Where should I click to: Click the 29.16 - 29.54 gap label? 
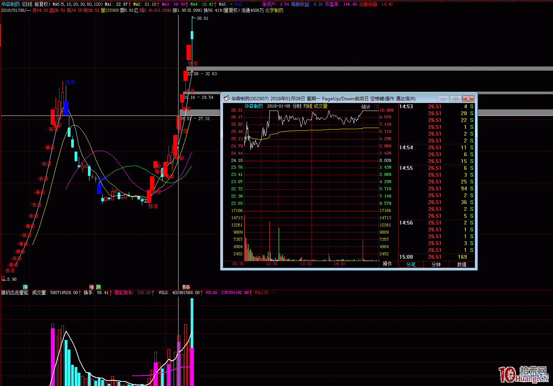pyautogui.click(x=199, y=97)
